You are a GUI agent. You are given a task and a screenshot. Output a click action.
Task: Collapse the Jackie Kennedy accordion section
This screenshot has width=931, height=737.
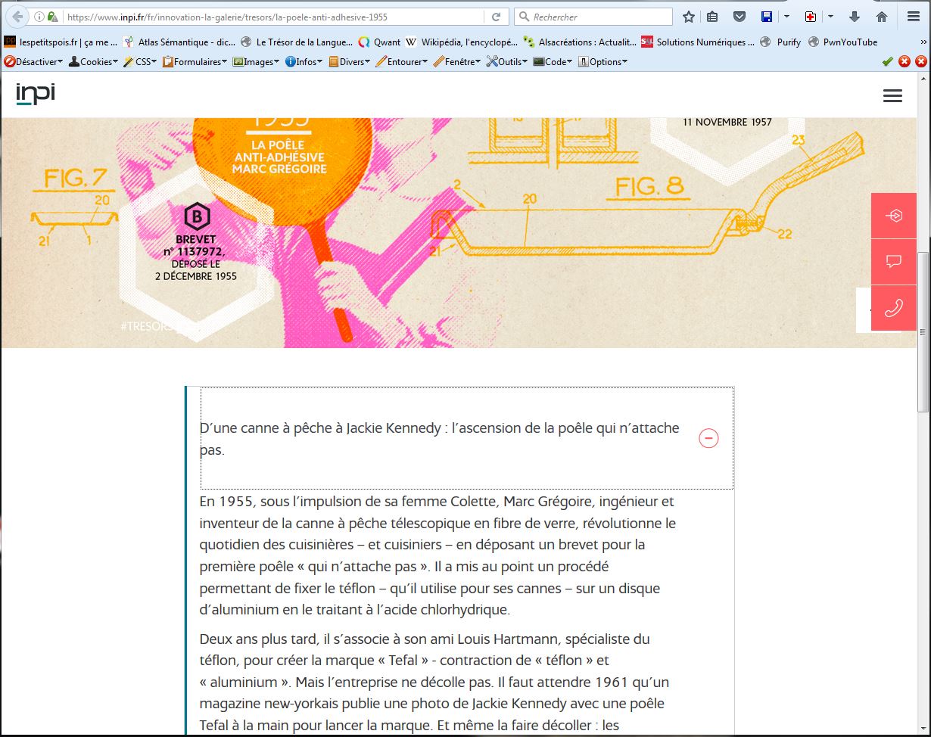click(708, 439)
